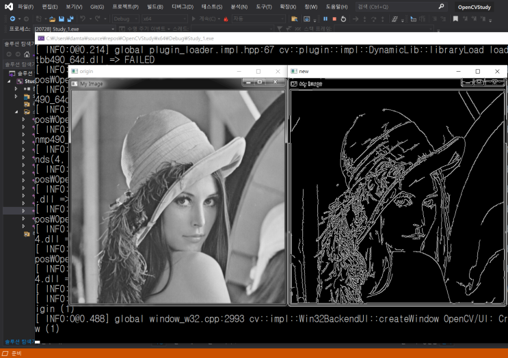The height and width of the screenshot is (358, 508).
Task: Click the 계속(C) continue button
Action: 204,18
